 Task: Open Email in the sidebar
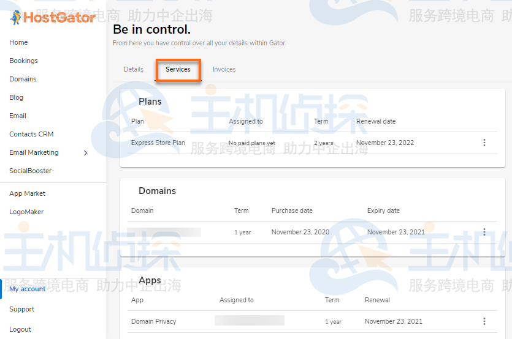pyautogui.click(x=18, y=116)
